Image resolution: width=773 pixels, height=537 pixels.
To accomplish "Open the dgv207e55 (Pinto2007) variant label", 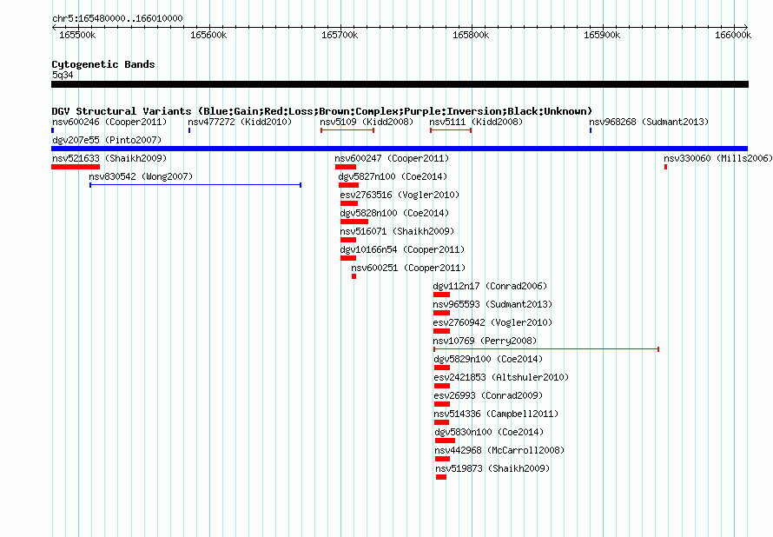I will (107, 140).
